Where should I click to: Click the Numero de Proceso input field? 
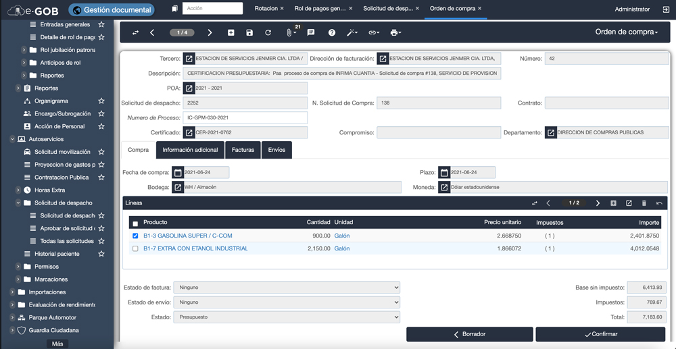pos(245,118)
